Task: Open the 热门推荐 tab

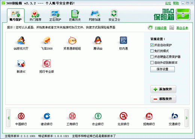Action: click(35, 16)
